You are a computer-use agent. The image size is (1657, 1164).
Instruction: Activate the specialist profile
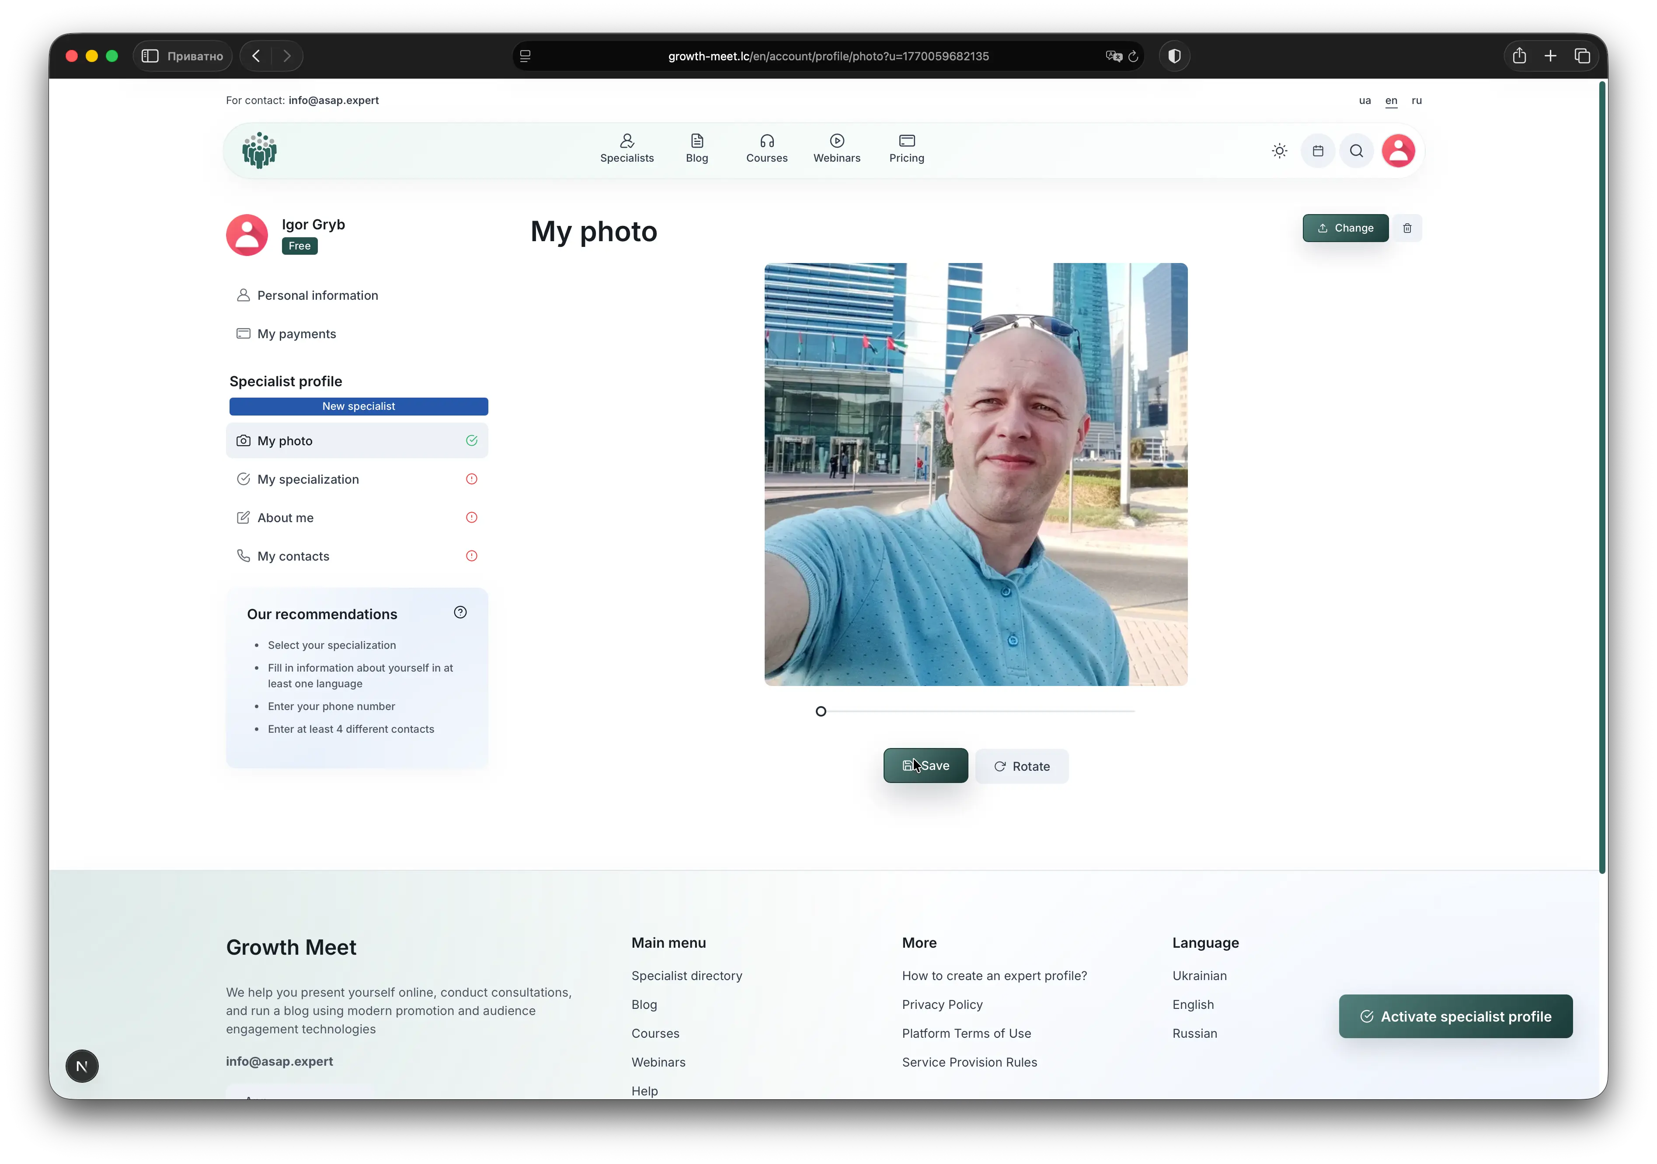coord(1455,1016)
